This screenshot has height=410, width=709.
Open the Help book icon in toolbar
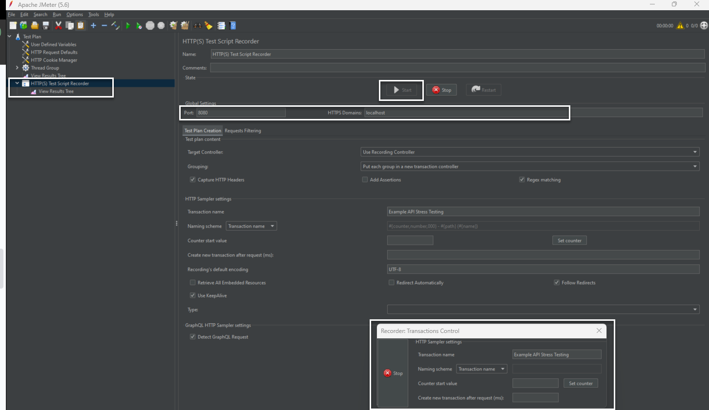pos(233,25)
